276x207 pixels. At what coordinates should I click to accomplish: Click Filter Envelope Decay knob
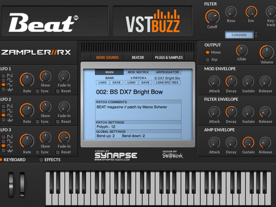(231, 112)
